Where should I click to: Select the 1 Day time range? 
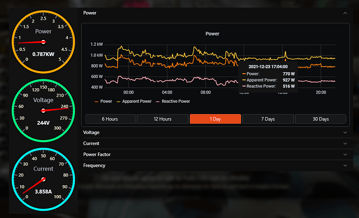click(x=215, y=119)
